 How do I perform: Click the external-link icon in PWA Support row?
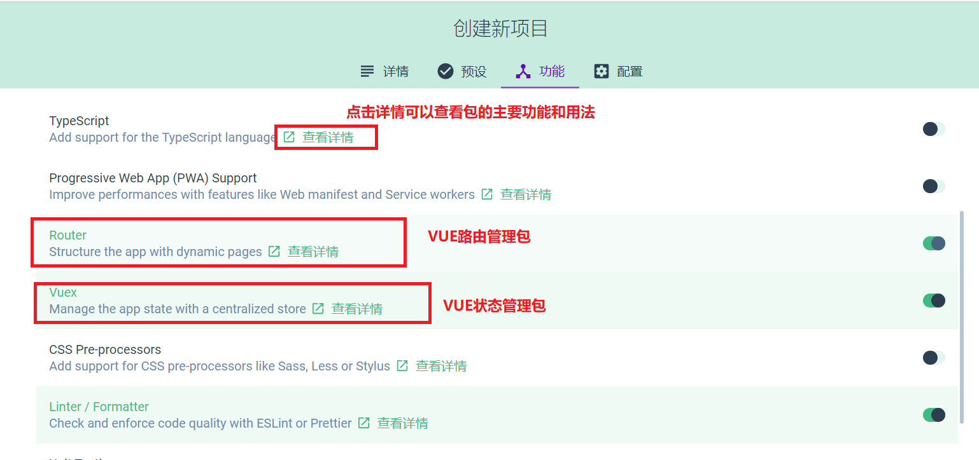tap(487, 194)
